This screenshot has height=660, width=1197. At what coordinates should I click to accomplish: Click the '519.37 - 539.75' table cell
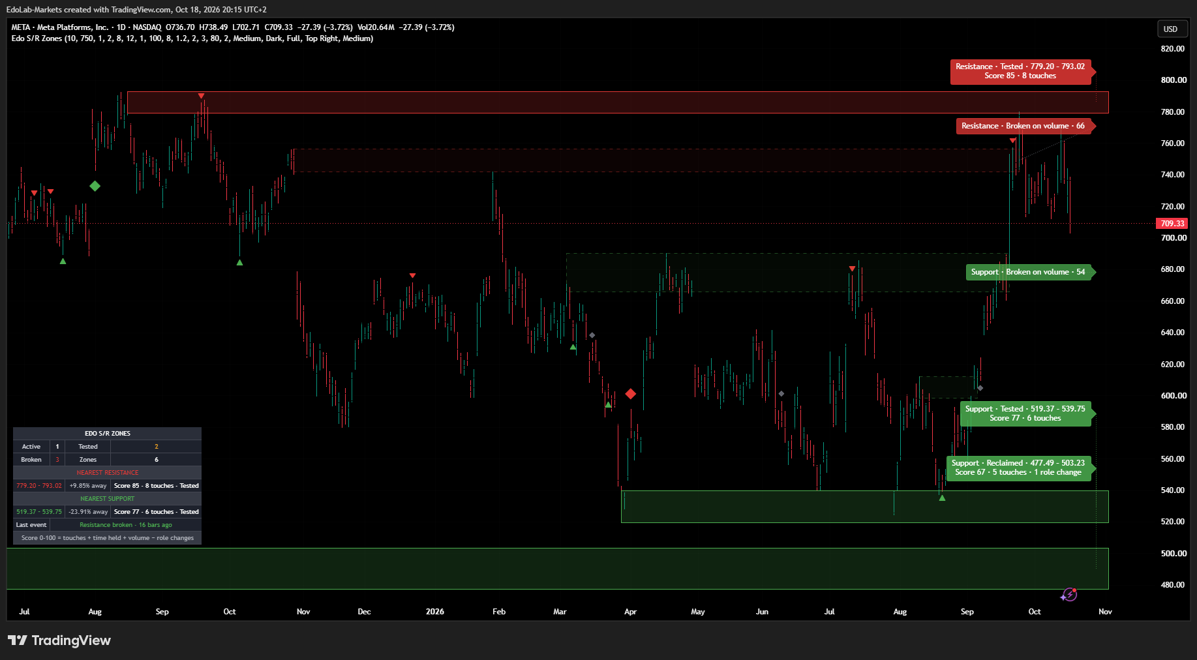coord(39,512)
